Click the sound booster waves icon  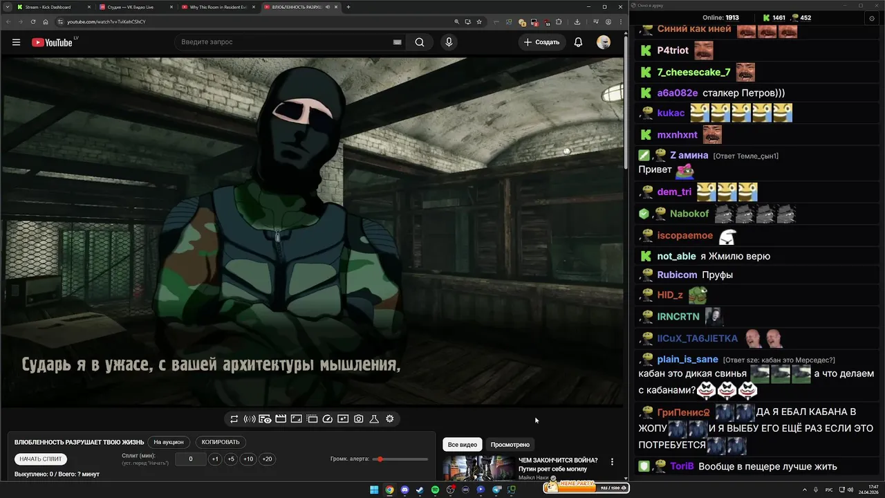[x=250, y=419]
